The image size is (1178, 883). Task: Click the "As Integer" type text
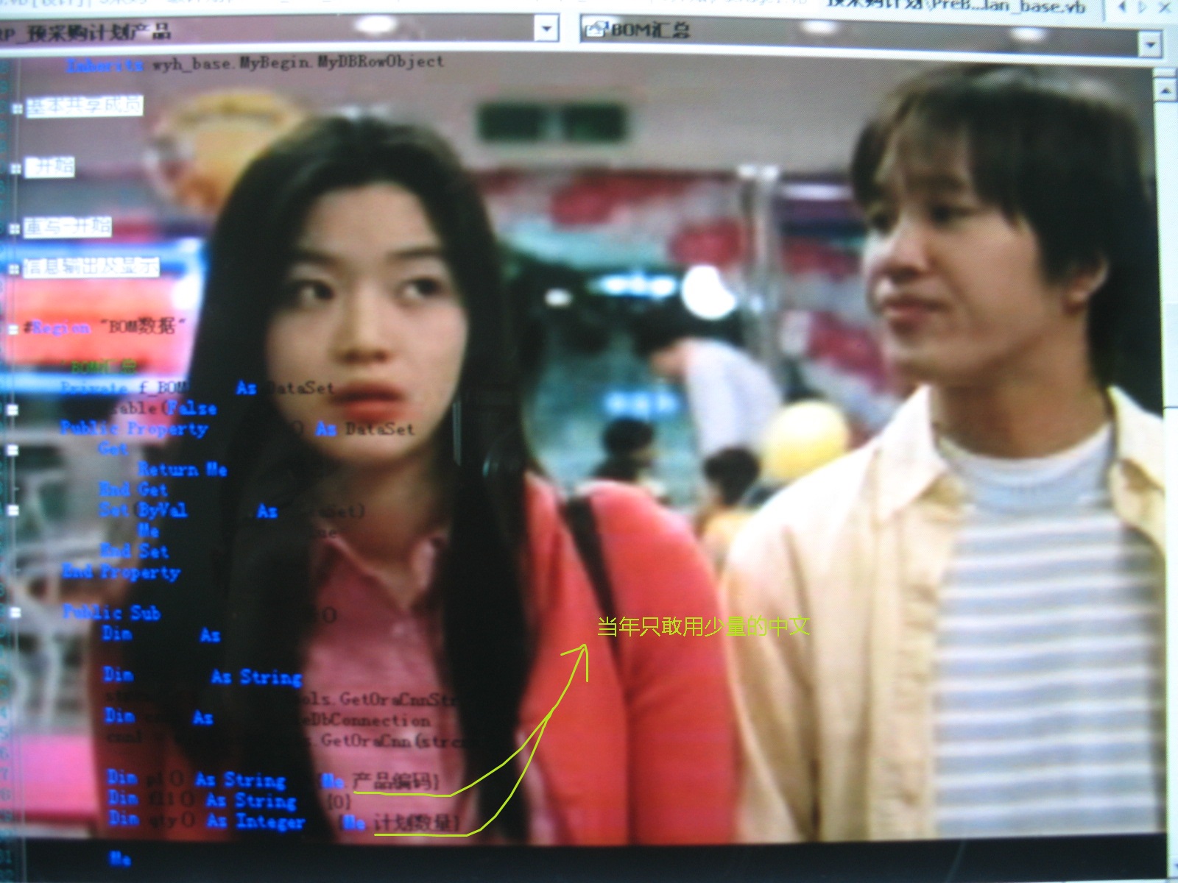point(255,821)
